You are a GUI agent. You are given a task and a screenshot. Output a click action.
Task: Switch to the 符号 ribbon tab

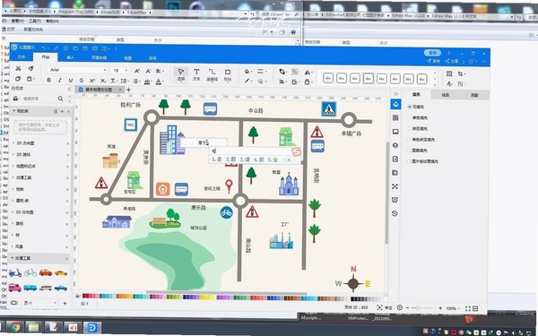152,58
